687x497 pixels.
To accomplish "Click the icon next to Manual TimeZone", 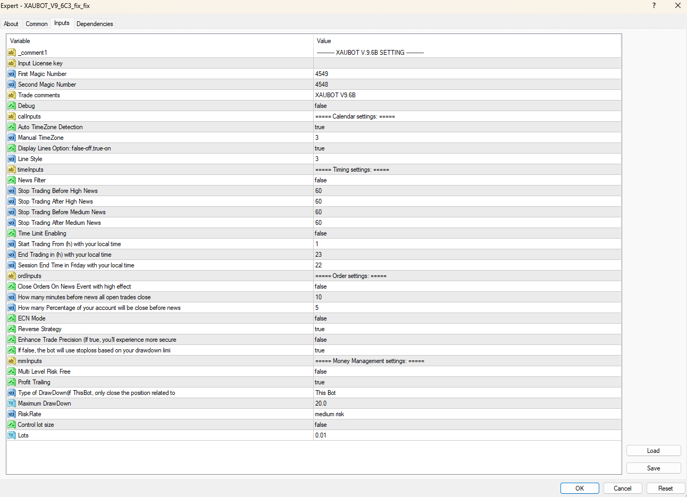I will coord(11,138).
